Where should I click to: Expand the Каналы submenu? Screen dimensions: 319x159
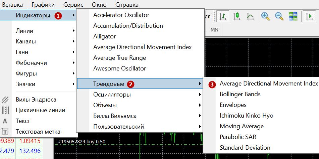coord(44,41)
